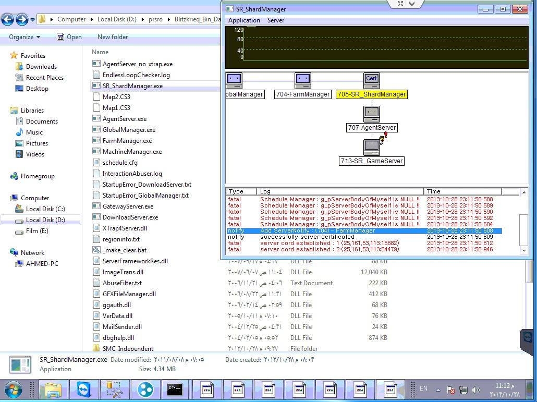The width and height of the screenshot is (537, 402).
Task: Click the Explorer Back navigation button
Action: [7, 19]
